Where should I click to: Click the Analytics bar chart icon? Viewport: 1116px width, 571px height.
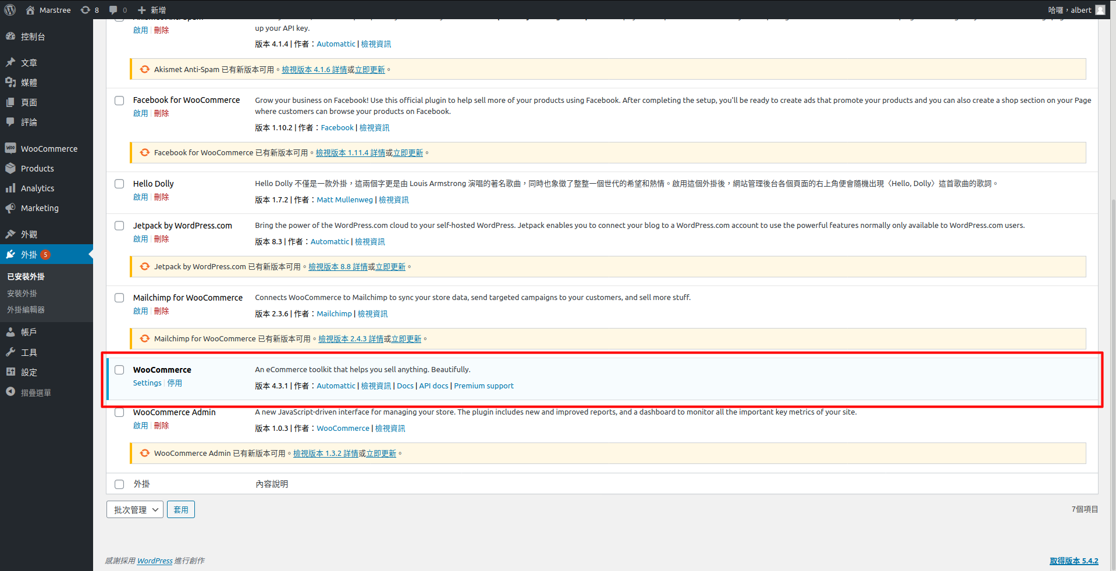coord(10,188)
